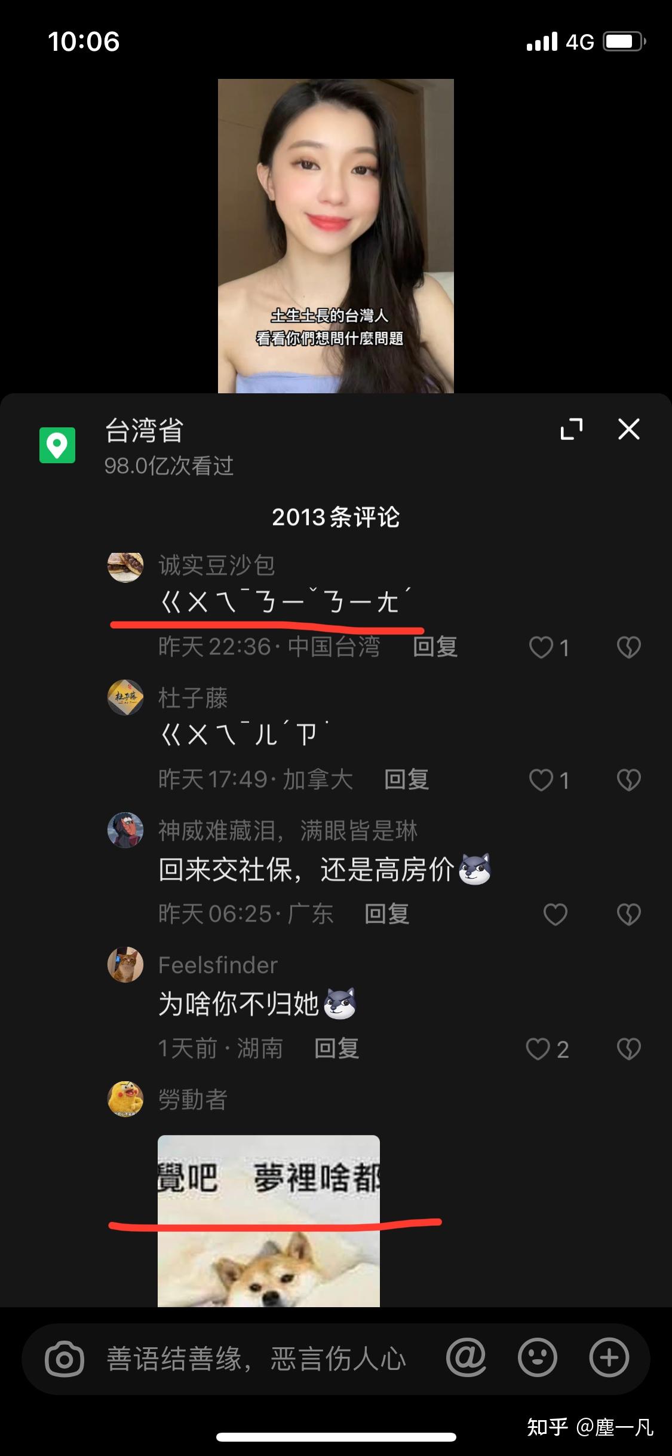Reply to Feelsfinder's comment
This screenshot has height=1456, width=672.
(x=337, y=1048)
